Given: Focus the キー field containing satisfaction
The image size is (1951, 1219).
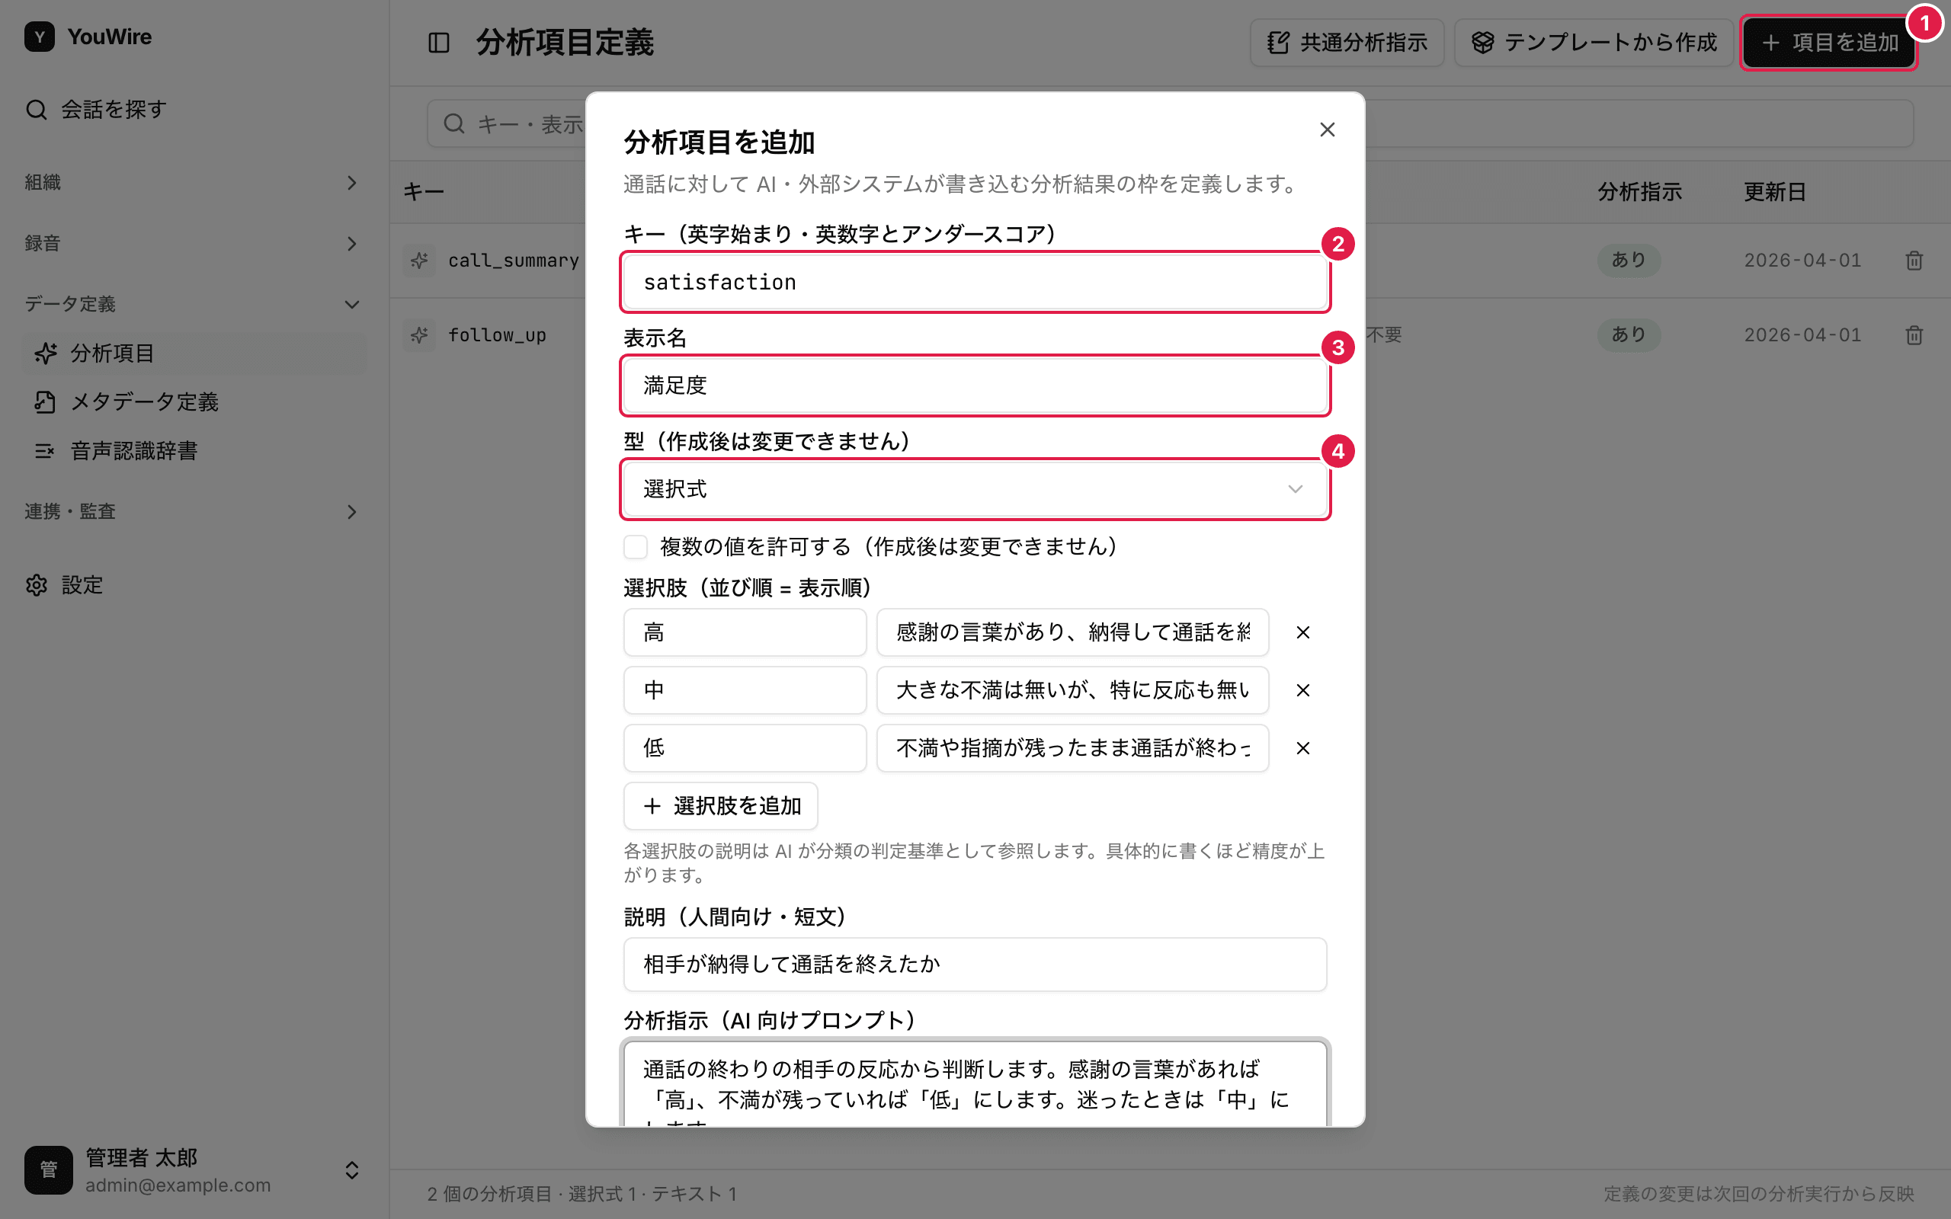Looking at the screenshot, I should (x=975, y=282).
